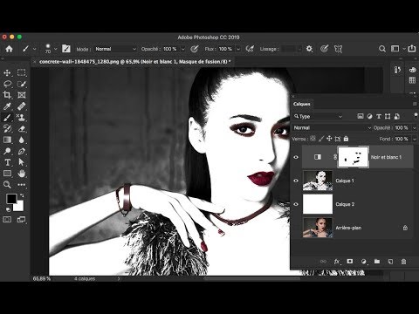Select the Horizontal Type tool
This screenshot has height=314, width=419.
coord(7,162)
